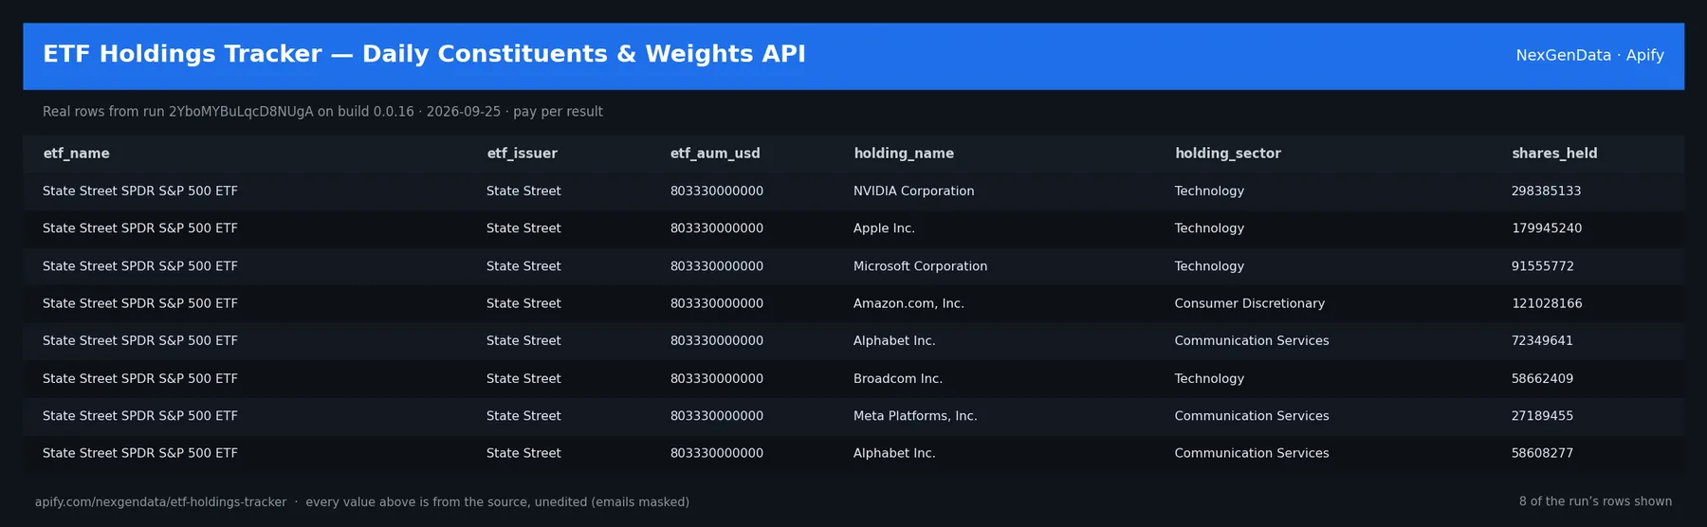
Task: Select the Apple Inc. holding cell
Action: [884, 228]
